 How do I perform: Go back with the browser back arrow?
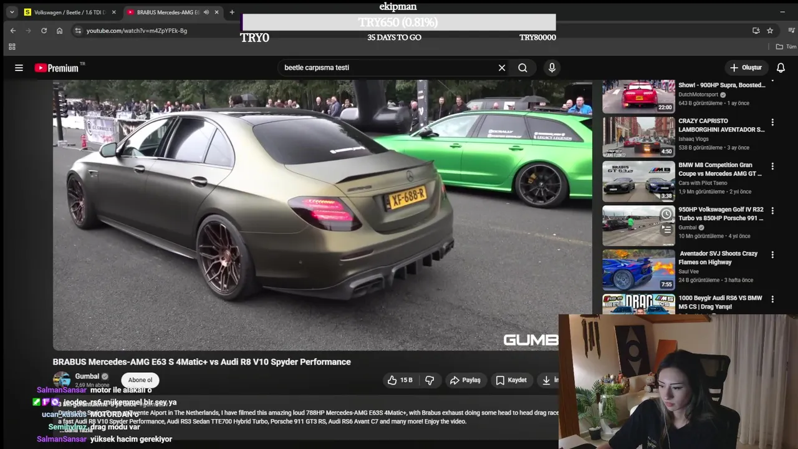point(13,31)
